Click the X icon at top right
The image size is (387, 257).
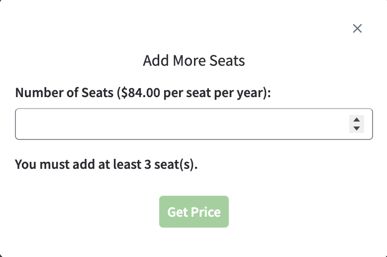tap(357, 28)
